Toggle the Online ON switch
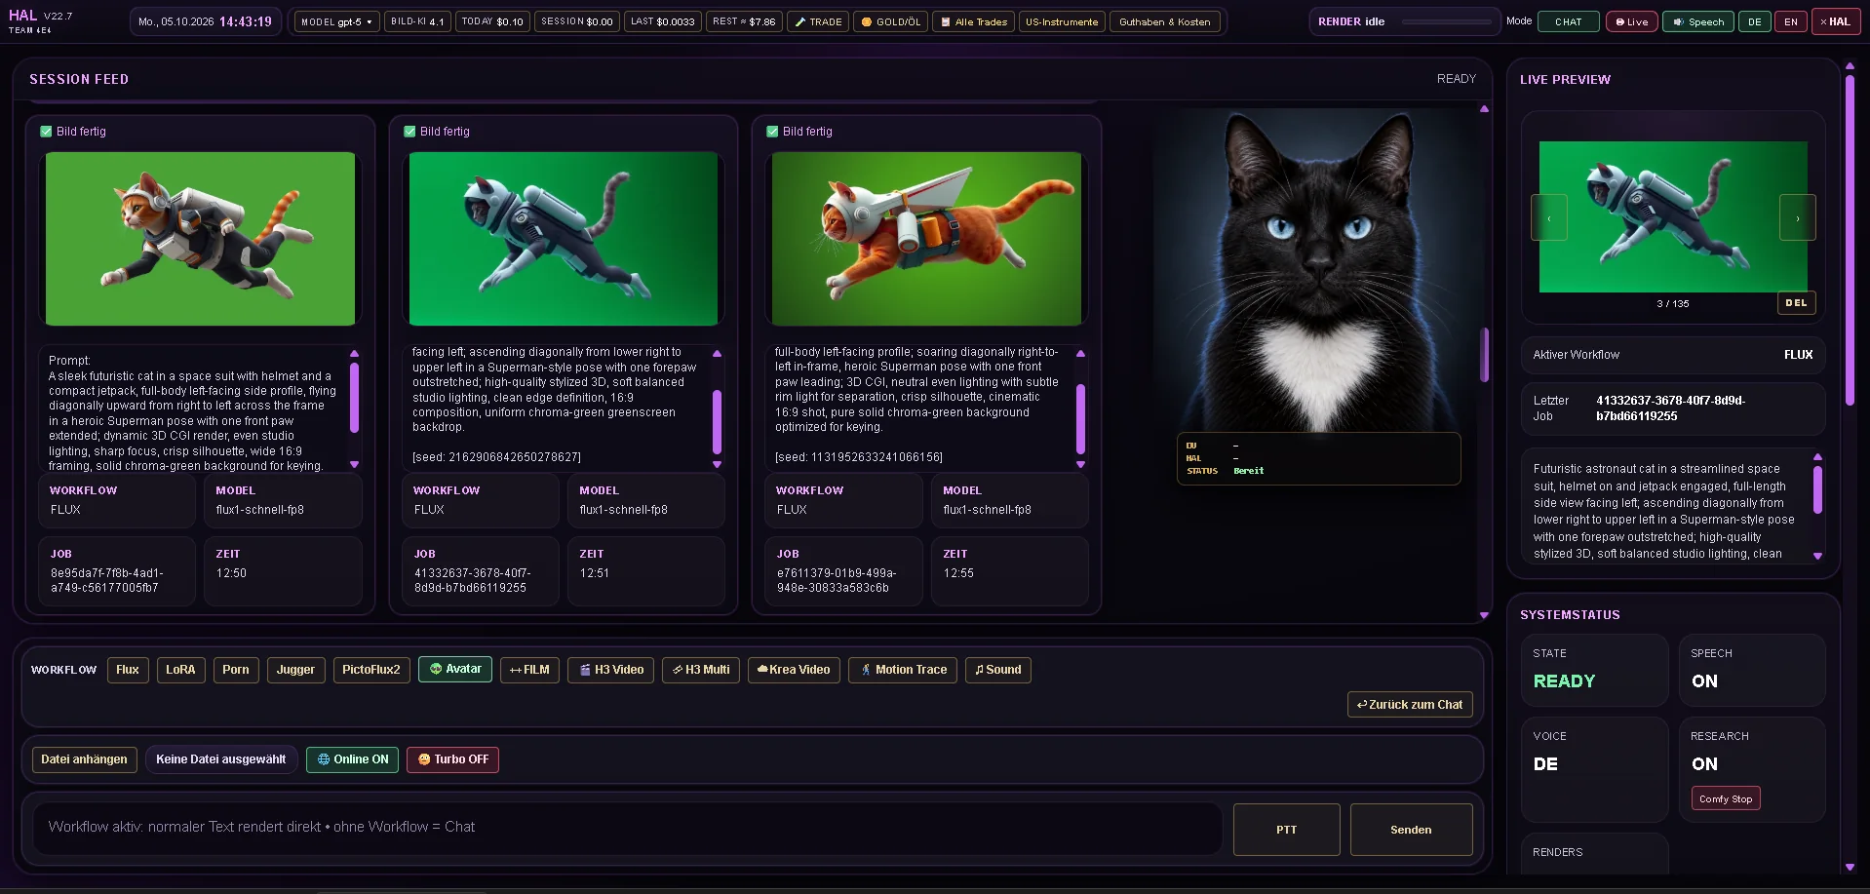1870x894 pixels. pyautogui.click(x=352, y=759)
